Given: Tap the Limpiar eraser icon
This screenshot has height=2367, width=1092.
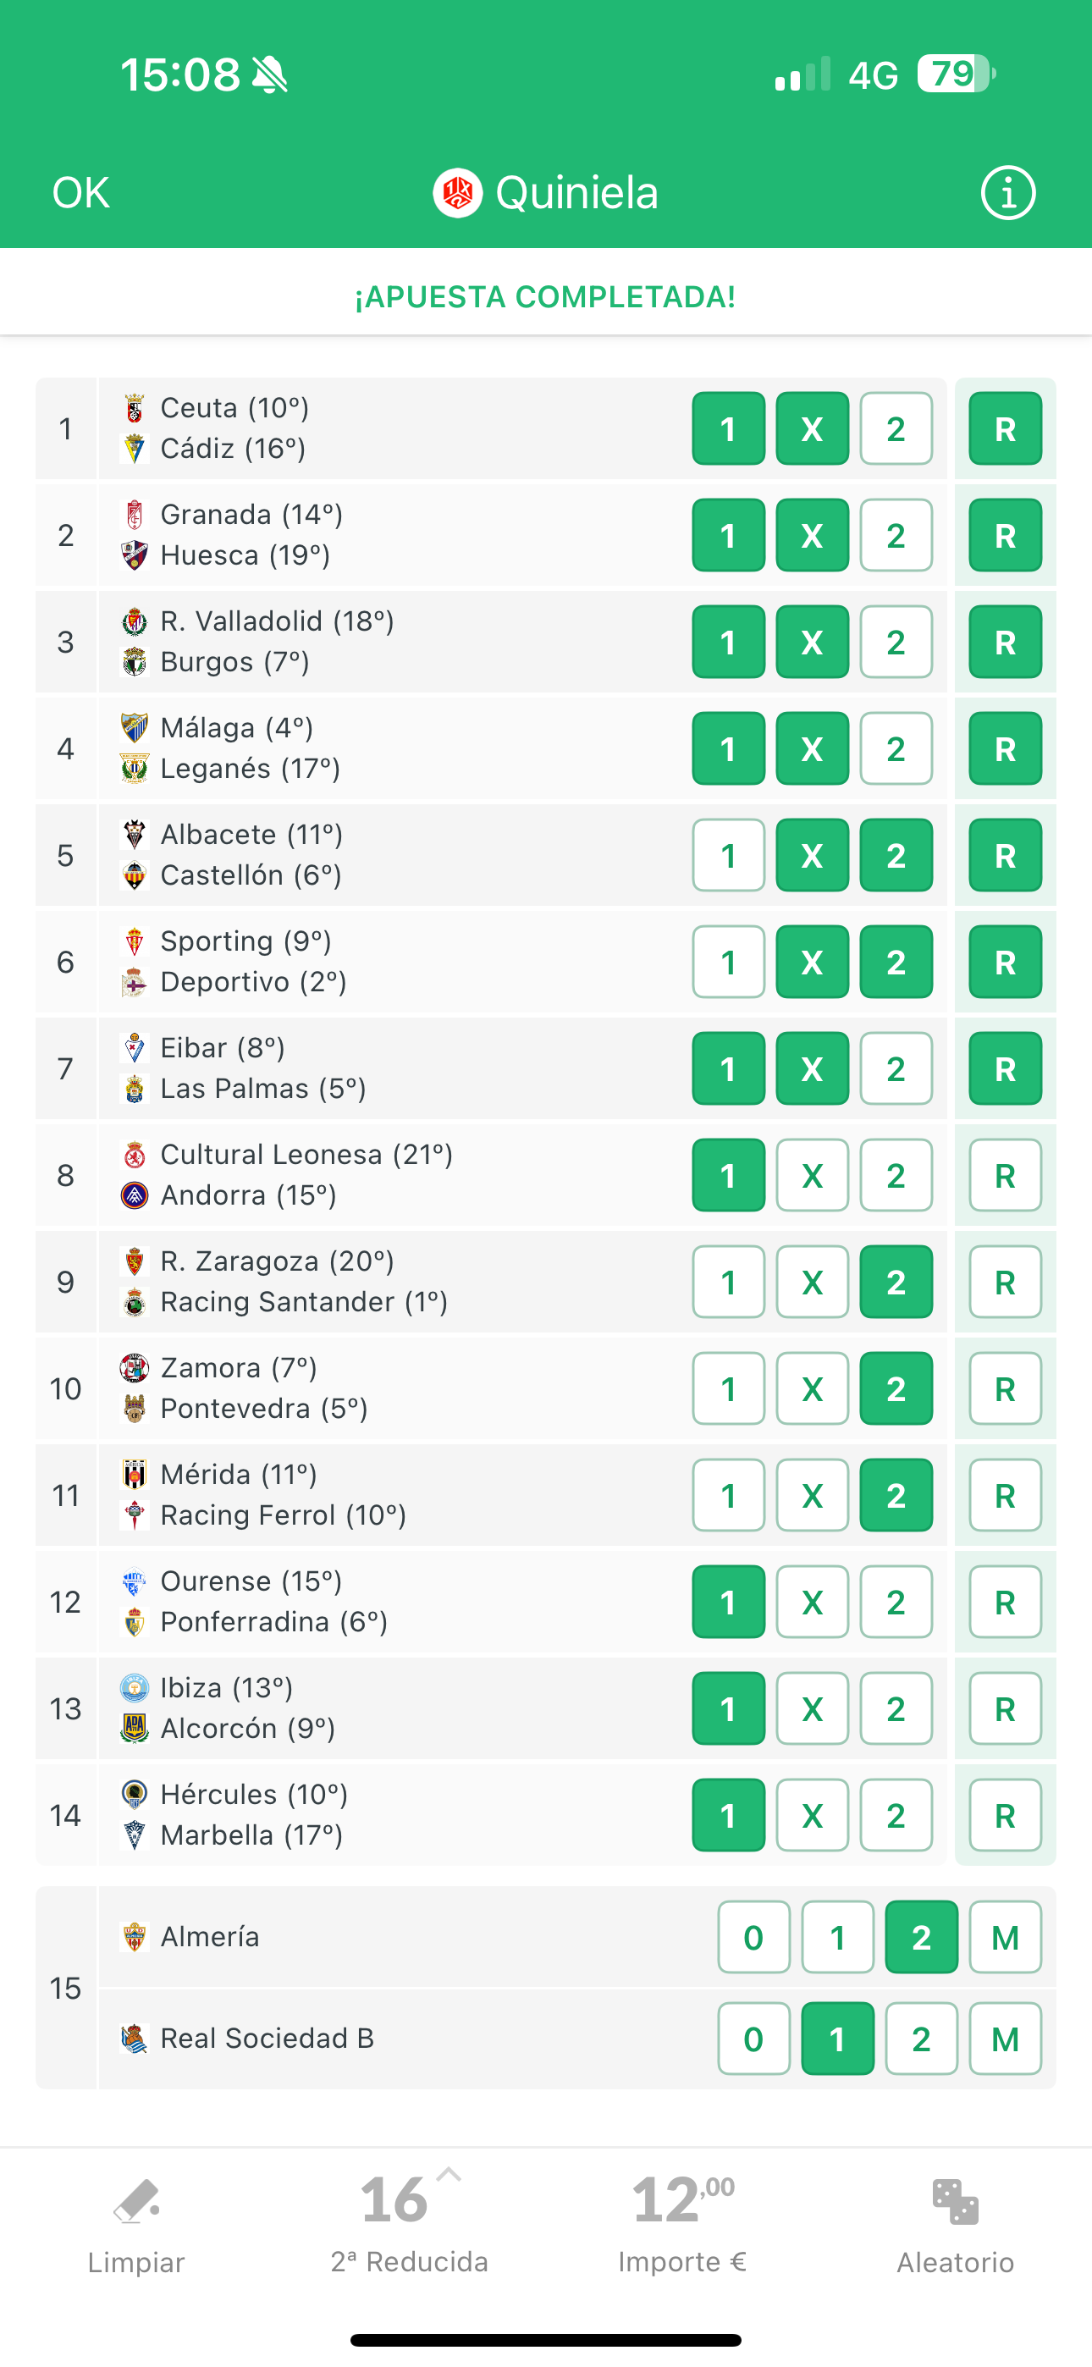Looking at the screenshot, I should click(136, 2204).
